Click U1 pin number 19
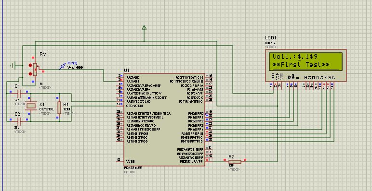The height and width of the screenshot is (191, 372). pyautogui.click(x=210, y=112)
